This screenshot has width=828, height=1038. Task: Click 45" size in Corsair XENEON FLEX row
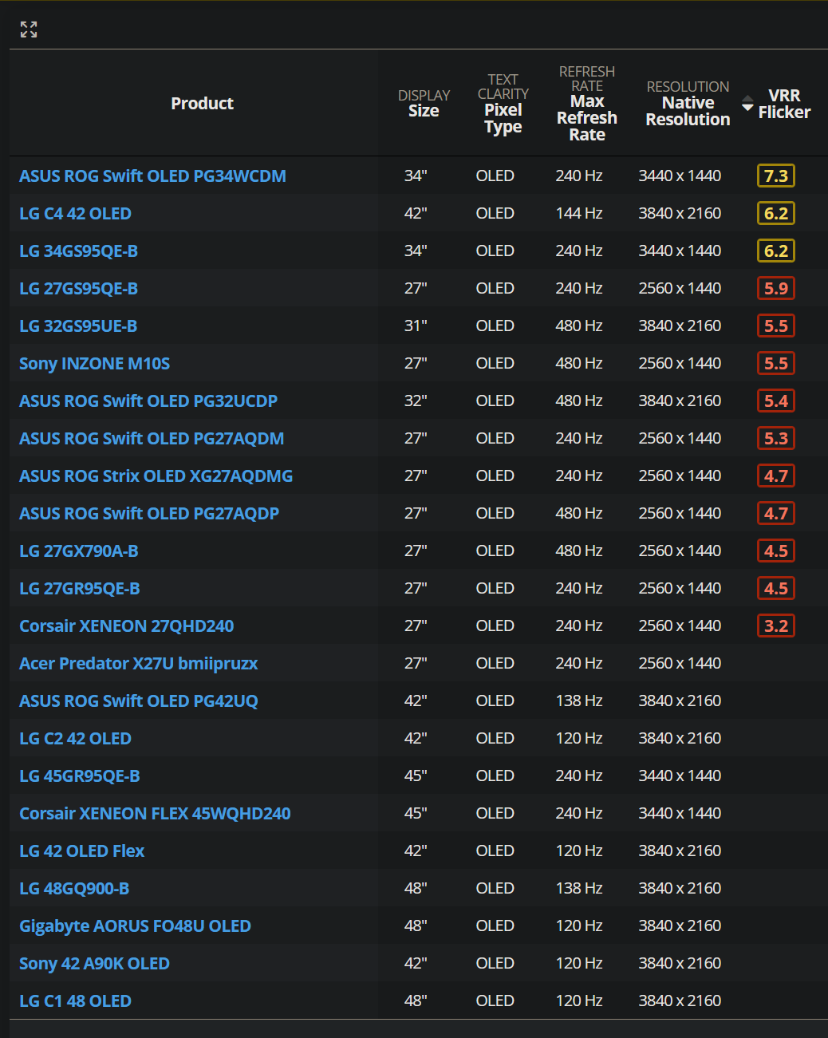416,813
